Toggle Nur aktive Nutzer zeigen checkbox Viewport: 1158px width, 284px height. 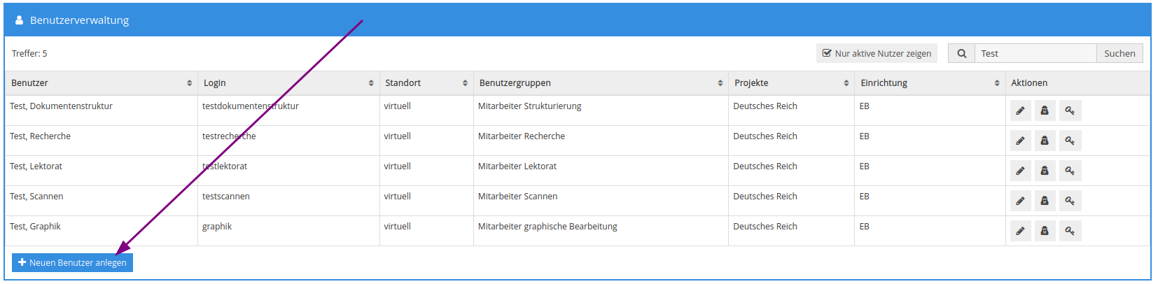(877, 53)
